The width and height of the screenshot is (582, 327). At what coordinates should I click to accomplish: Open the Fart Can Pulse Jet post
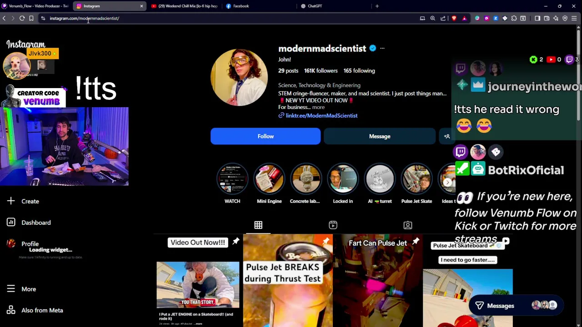378,280
